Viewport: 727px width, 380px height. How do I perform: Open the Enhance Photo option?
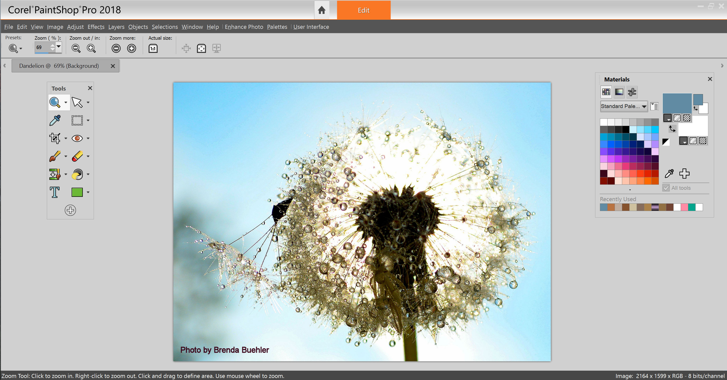coord(244,27)
